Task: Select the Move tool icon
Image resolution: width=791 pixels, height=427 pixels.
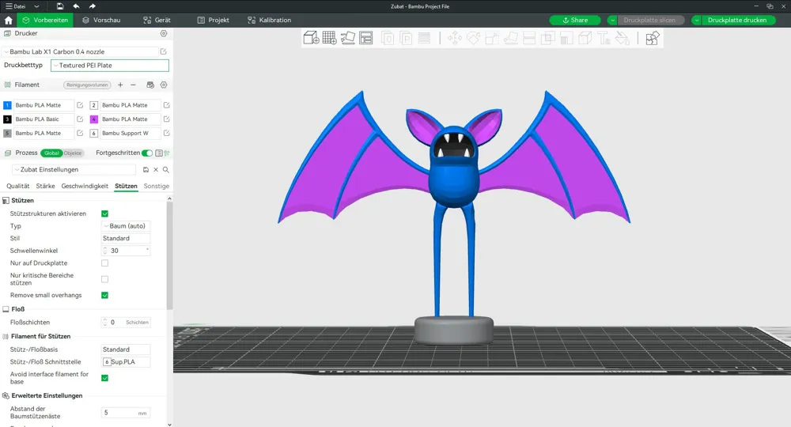Action: pyautogui.click(x=455, y=38)
